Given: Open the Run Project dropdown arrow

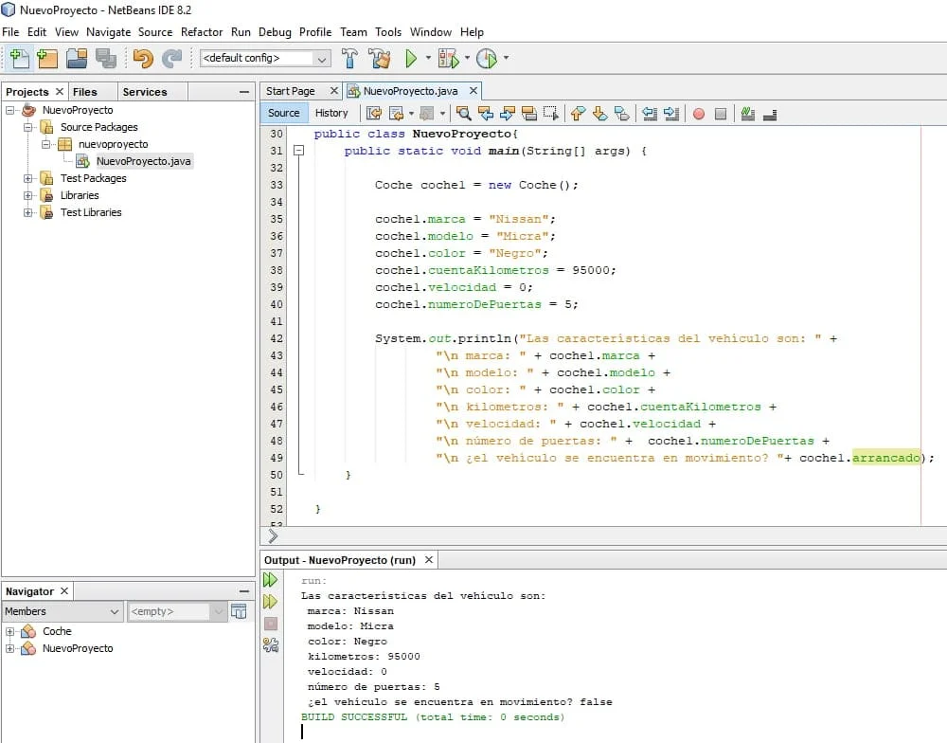Looking at the screenshot, I should coord(428,58).
